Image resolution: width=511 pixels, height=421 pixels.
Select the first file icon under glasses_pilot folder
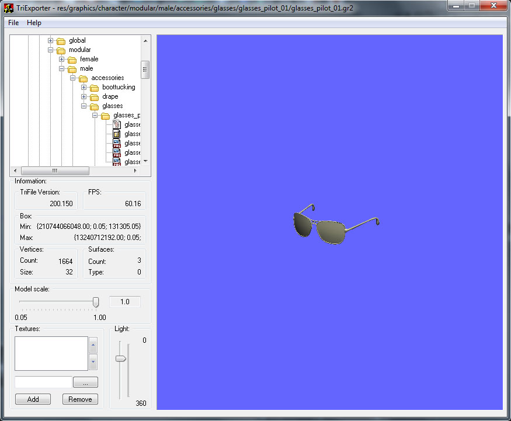(x=117, y=124)
